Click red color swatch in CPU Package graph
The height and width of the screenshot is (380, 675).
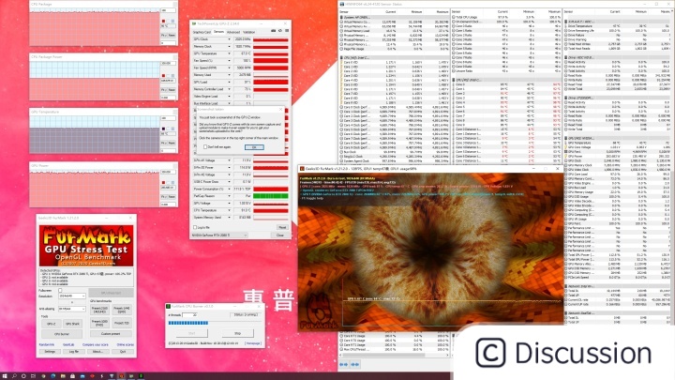click(163, 21)
